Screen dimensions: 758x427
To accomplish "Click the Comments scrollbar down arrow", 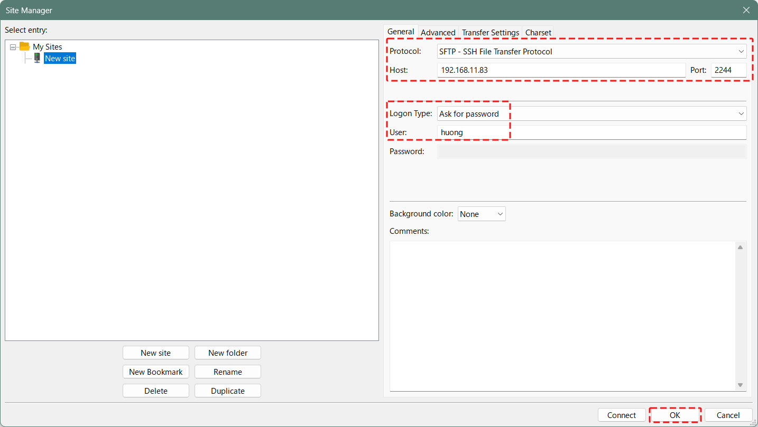I will pyautogui.click(x=740, y=385).
